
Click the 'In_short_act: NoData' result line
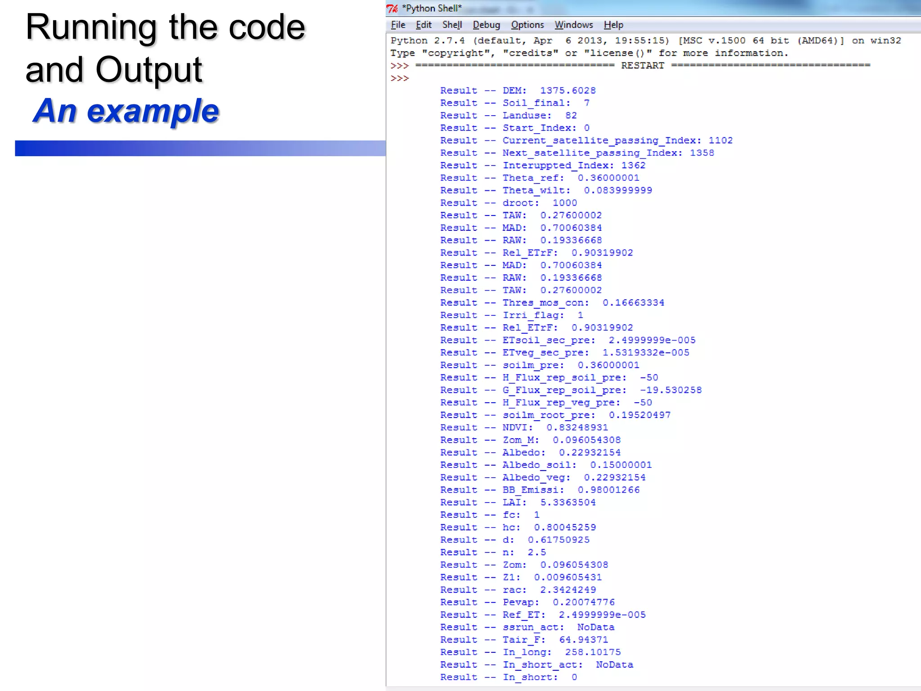[x=537, y=665]
